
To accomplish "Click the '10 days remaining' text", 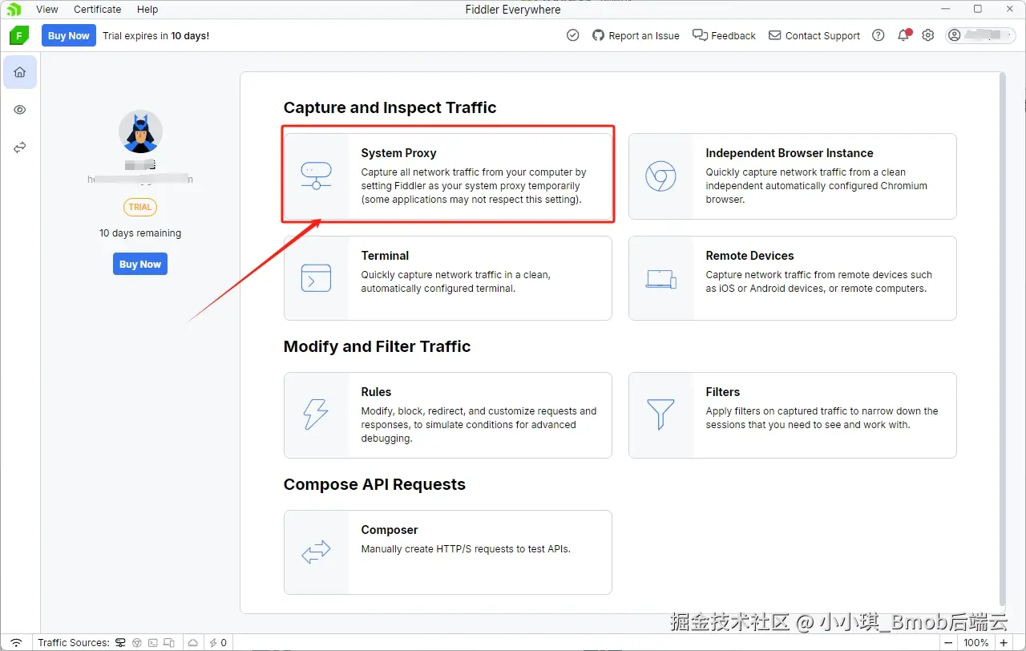I will (x=140, y=233).
